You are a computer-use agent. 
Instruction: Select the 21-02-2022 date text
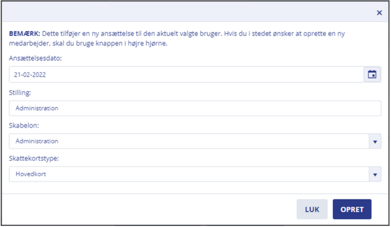point(30,75)
